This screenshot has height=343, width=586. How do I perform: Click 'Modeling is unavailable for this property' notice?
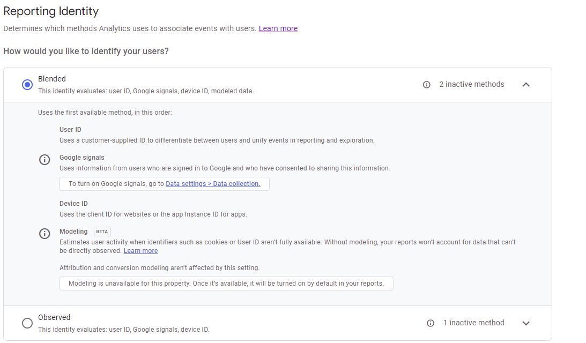[226, 284]
